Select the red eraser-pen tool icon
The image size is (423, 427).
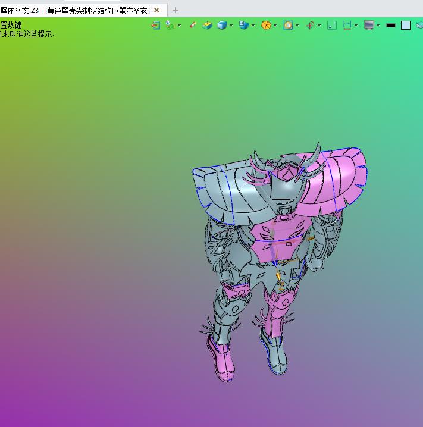(193, 25)
